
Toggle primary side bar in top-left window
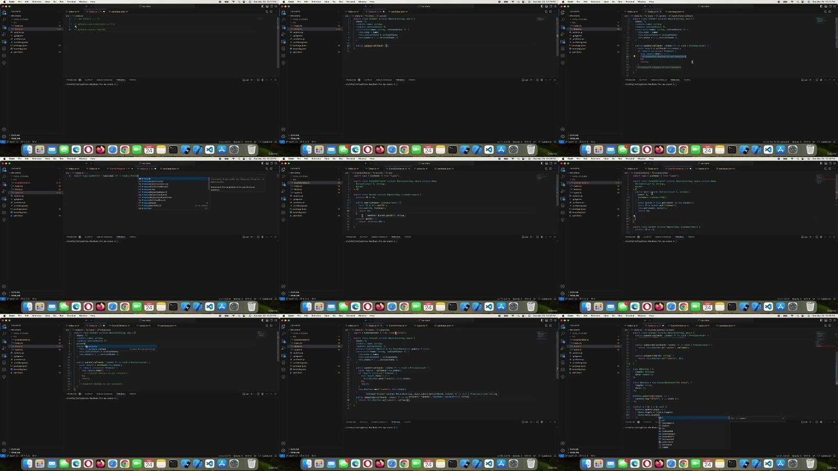coord(263,6)
